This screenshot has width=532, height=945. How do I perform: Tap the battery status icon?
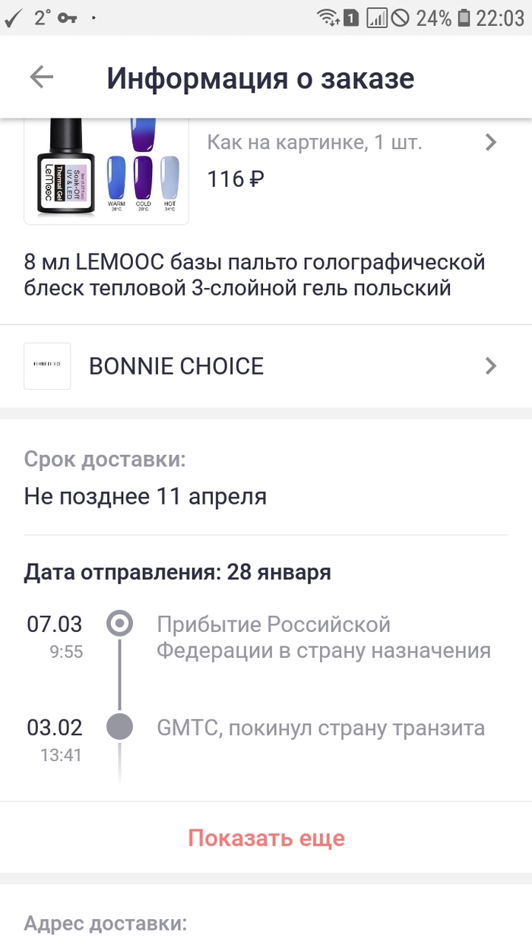(x=463, y=17)
